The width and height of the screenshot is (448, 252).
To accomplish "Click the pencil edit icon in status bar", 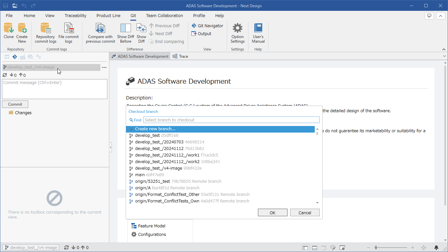I will [333, 248].
